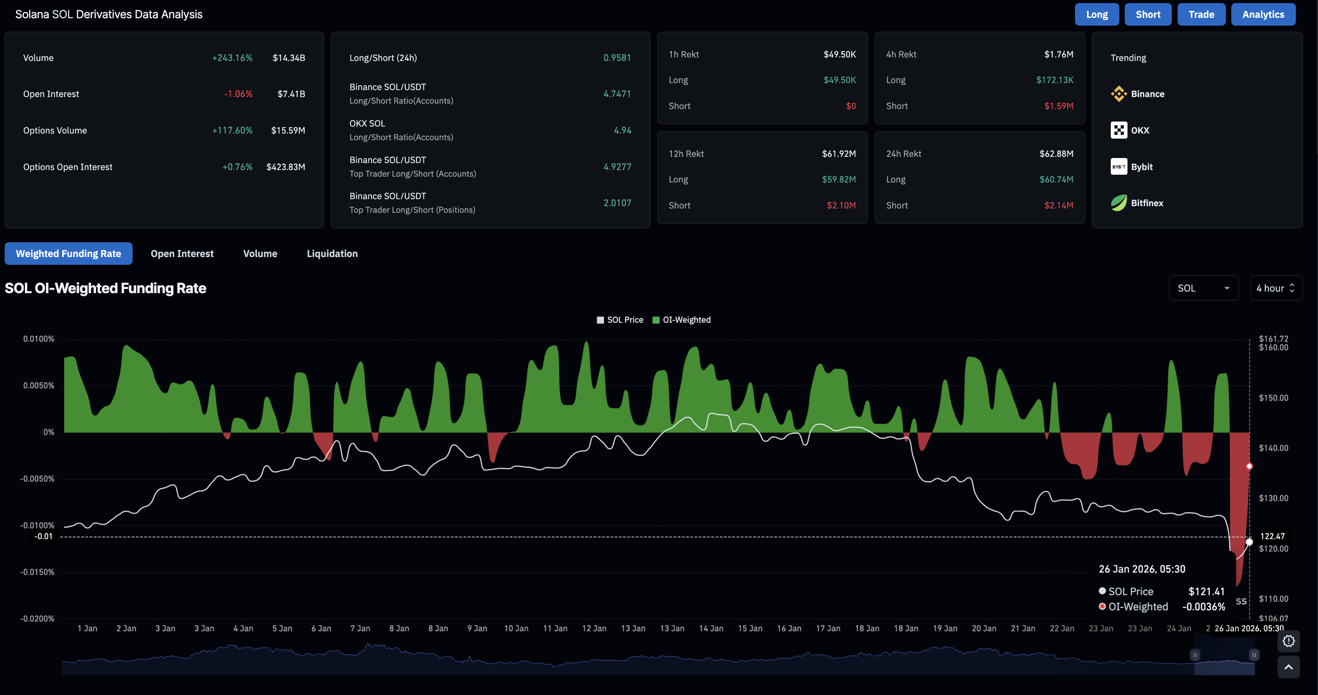Click left range handle on chart navigator
1318x695 pixels.
click(1195, 655)
